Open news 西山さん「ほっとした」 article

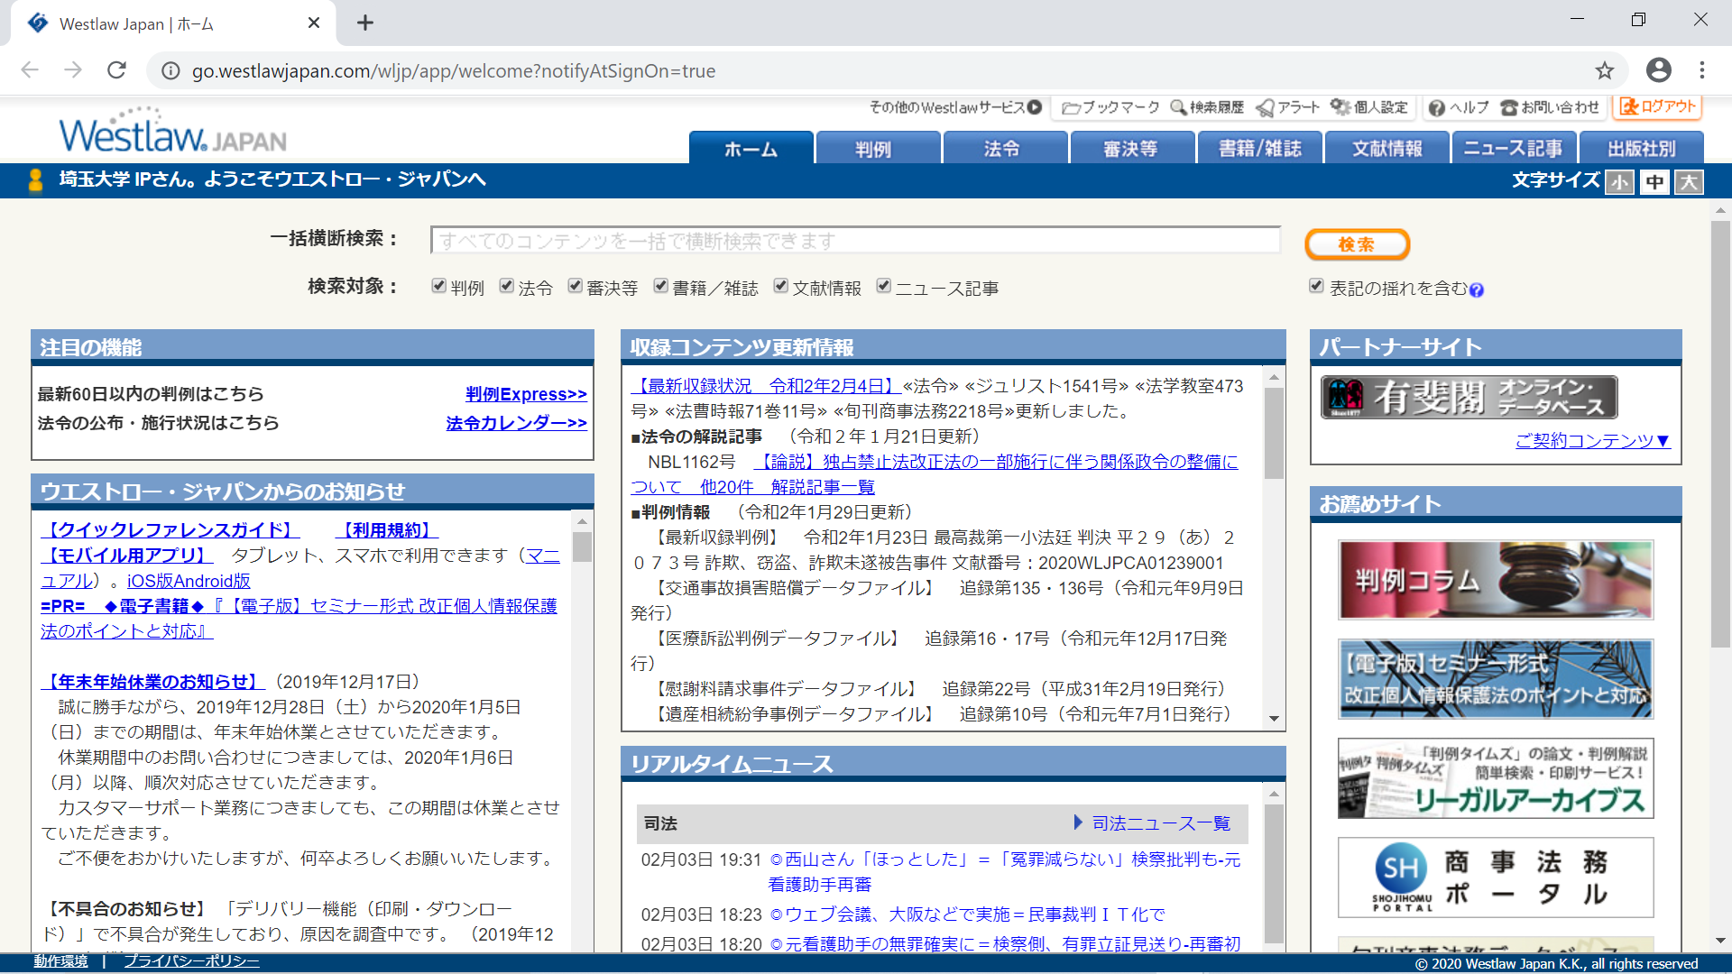(x=1005, y=871)
